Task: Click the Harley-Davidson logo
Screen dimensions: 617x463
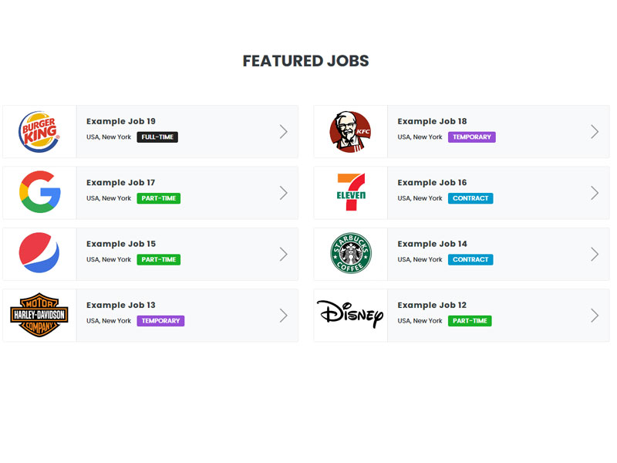Action: (39, 315)
